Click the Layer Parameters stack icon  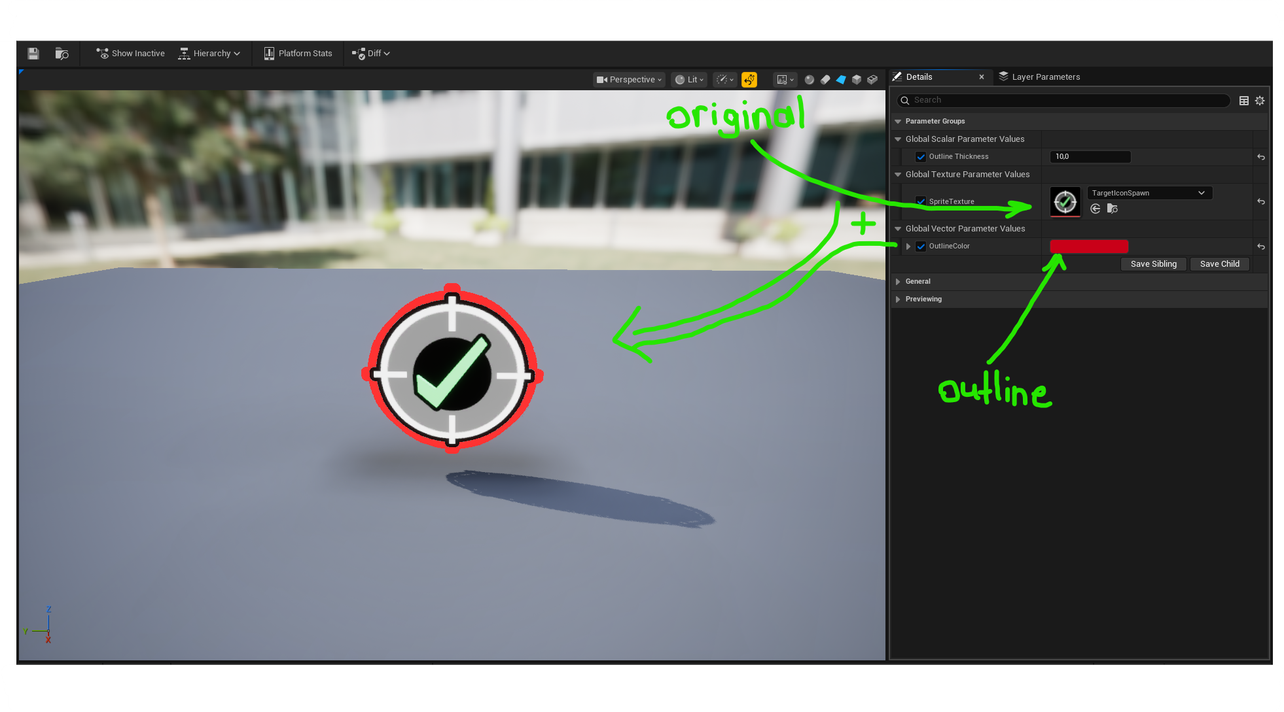point(1003,76)
